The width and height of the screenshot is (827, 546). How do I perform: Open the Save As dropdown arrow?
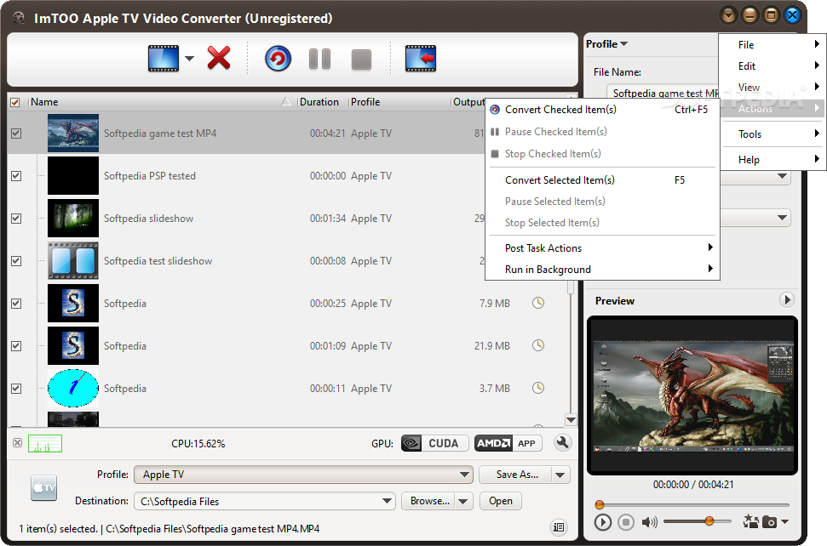tap(560, 475)
